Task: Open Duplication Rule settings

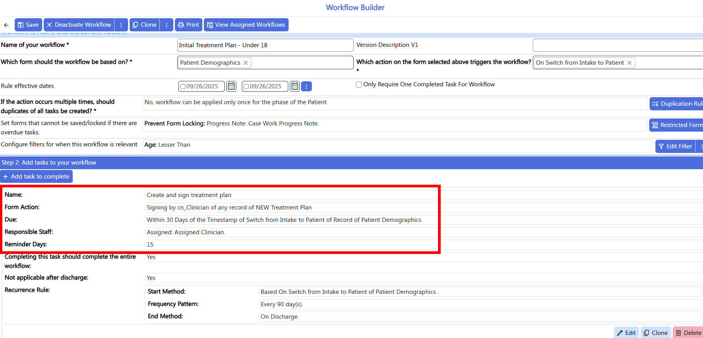Action: click(676, 104)
